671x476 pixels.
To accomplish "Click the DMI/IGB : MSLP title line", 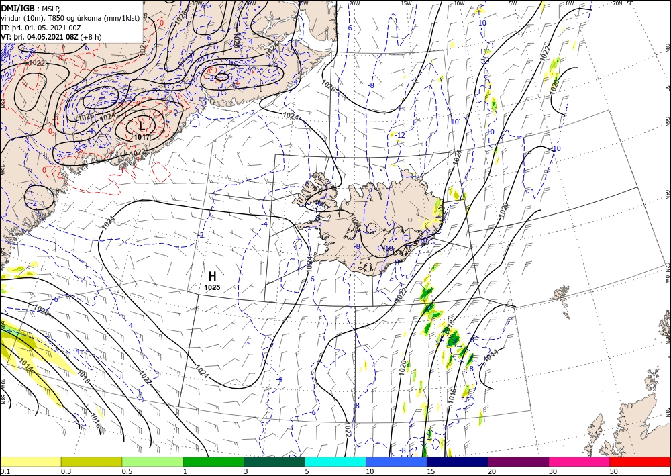I will tap(31, 9).
